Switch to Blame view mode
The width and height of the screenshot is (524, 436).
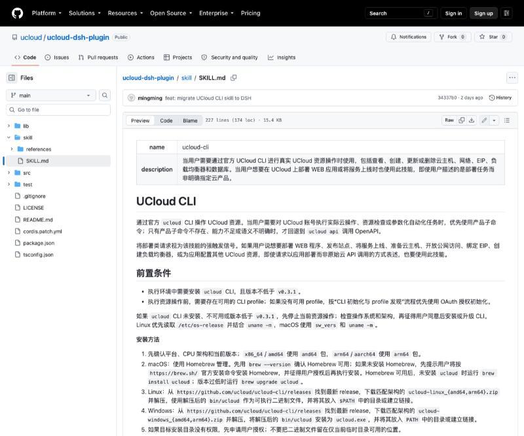pyautogui.click(x=190, y=120)
